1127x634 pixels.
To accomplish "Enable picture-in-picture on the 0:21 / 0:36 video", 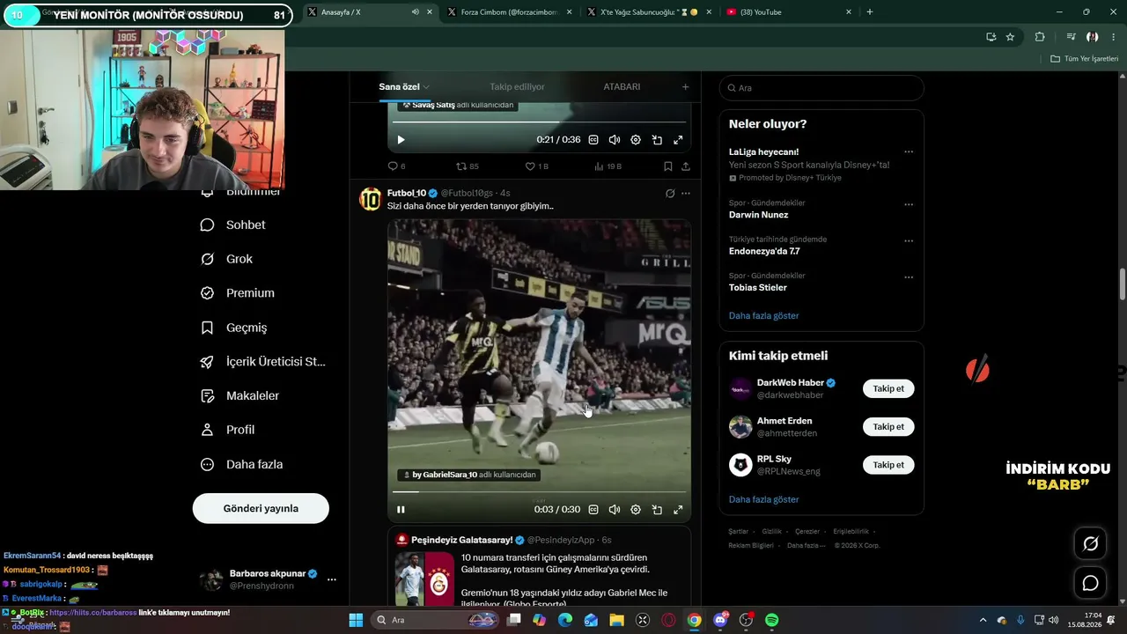I will (657, 140).
